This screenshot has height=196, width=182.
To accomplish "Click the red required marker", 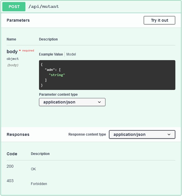I will click(x=27, y=51).
